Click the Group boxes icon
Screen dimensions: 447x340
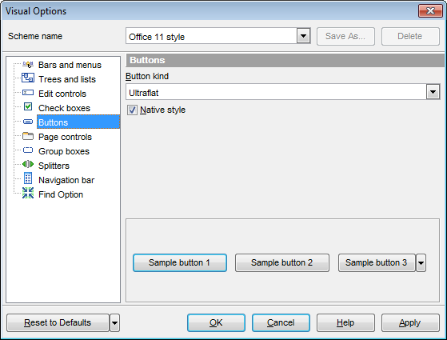pyautogui.click(x=28, y=150)
